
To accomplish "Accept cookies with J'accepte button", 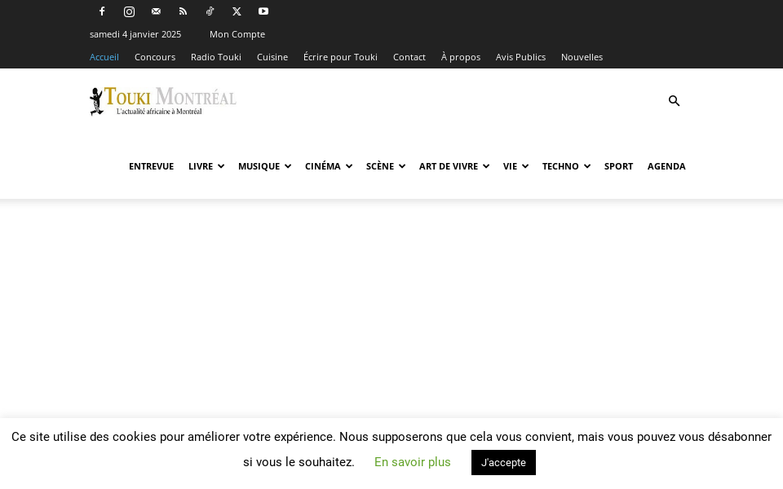I will [x=503, y=462].
